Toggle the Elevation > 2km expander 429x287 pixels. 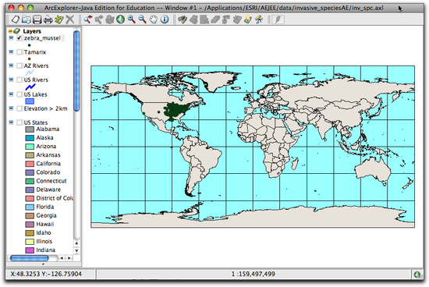point(11,108)
